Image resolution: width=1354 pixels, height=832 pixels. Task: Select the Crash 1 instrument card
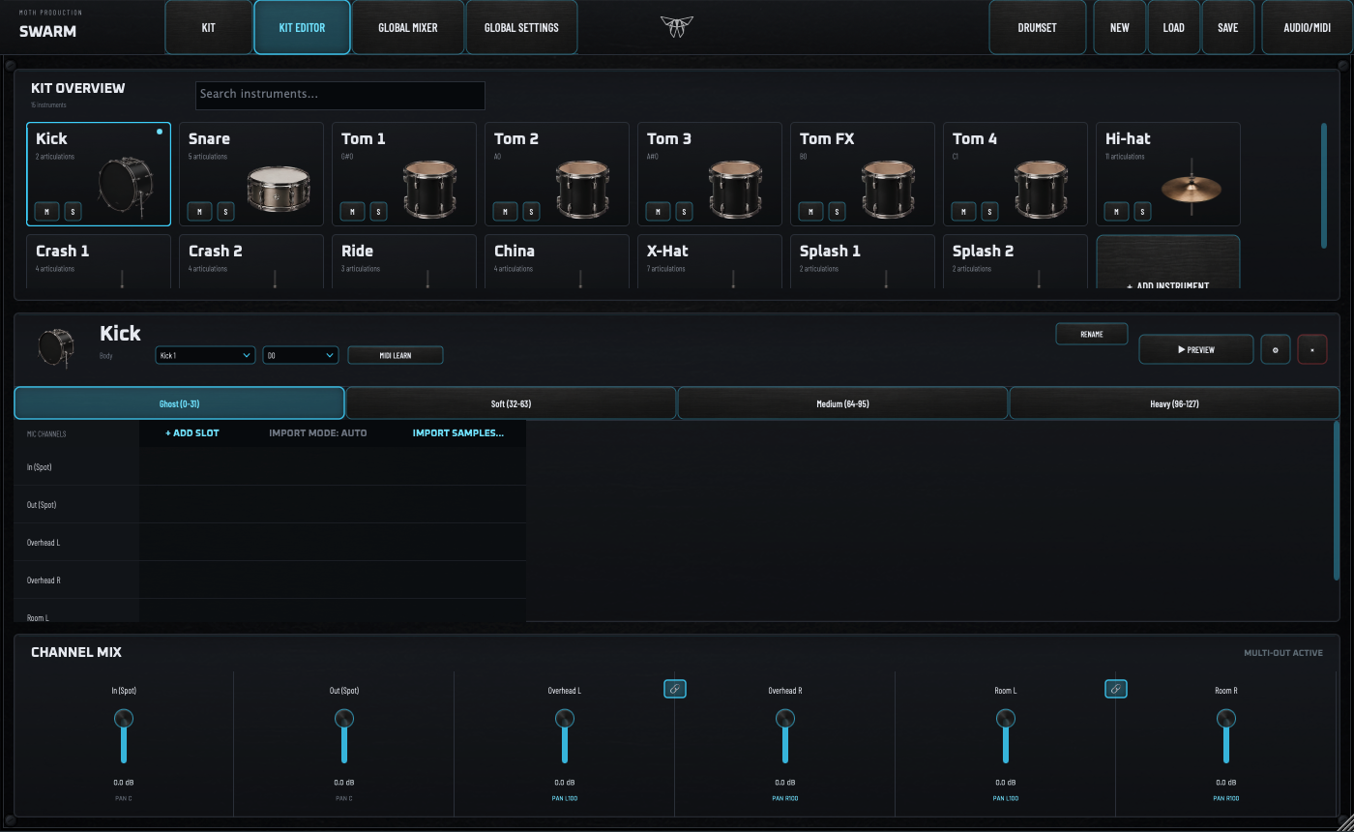click(99, 261)
